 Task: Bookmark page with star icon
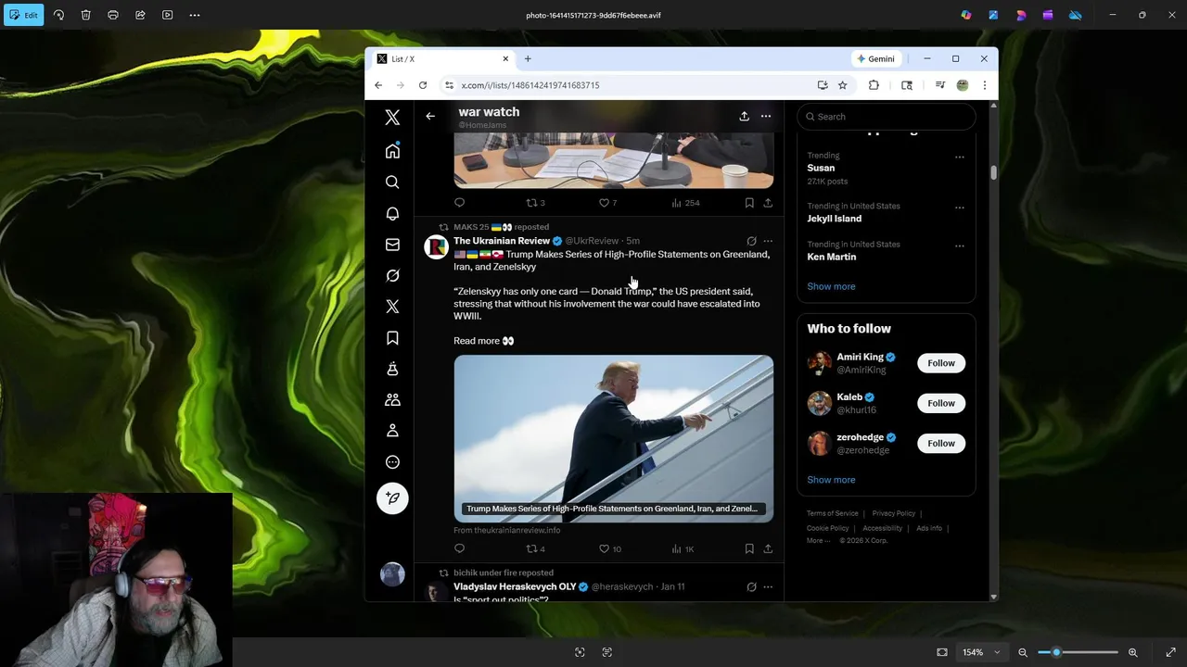tap(842, 85)
